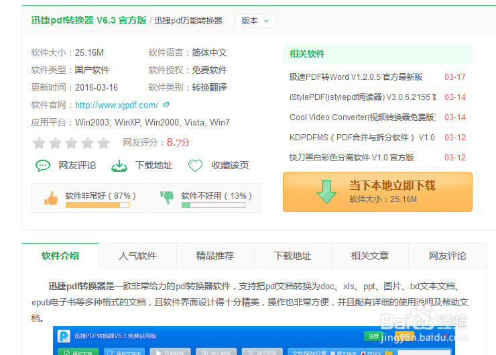Go to the 网友评论 tab

pyautogui.click(x=448, y=256)
